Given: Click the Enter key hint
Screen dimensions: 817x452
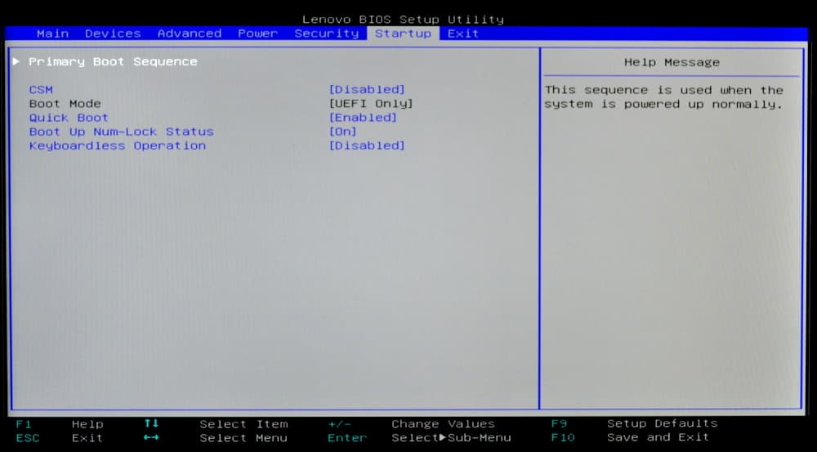Looking at the screenshot, I should 347,438.
